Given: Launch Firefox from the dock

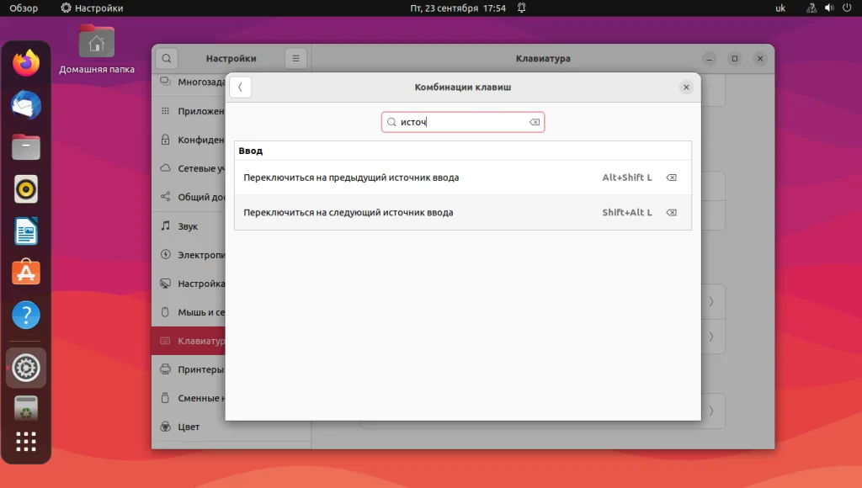Looking at the screenshot, I should click(x=26, y=63).
